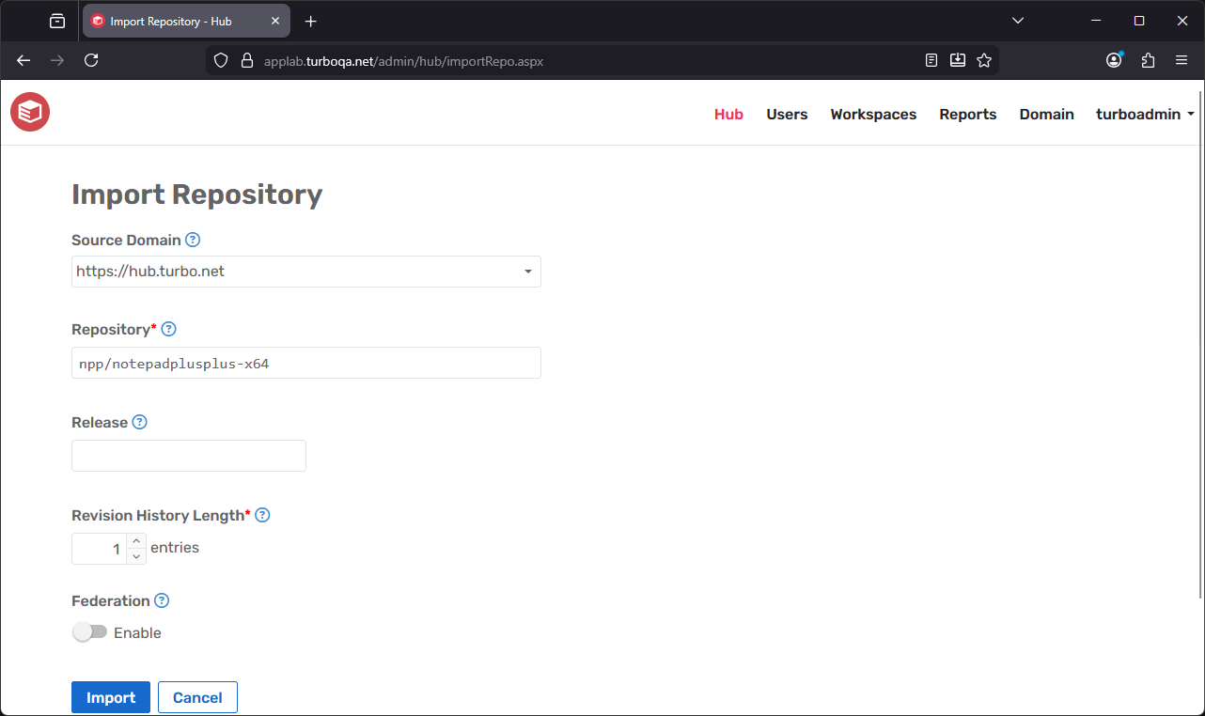Screen dimensions: 1205x716
Task: Open the Release help tooltip
Action: pyautogui.click(x=139, y=422)
